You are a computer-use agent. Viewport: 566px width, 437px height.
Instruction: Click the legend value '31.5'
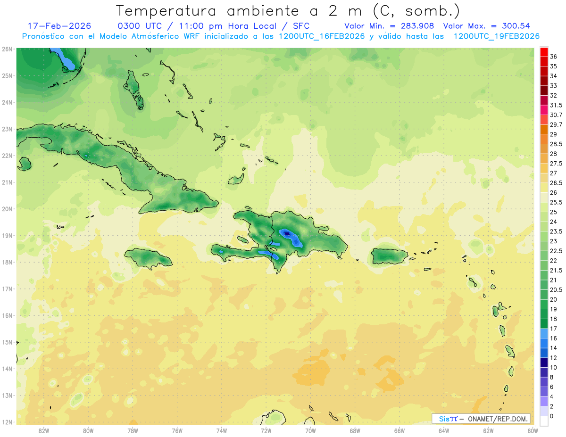pos(556,105)
